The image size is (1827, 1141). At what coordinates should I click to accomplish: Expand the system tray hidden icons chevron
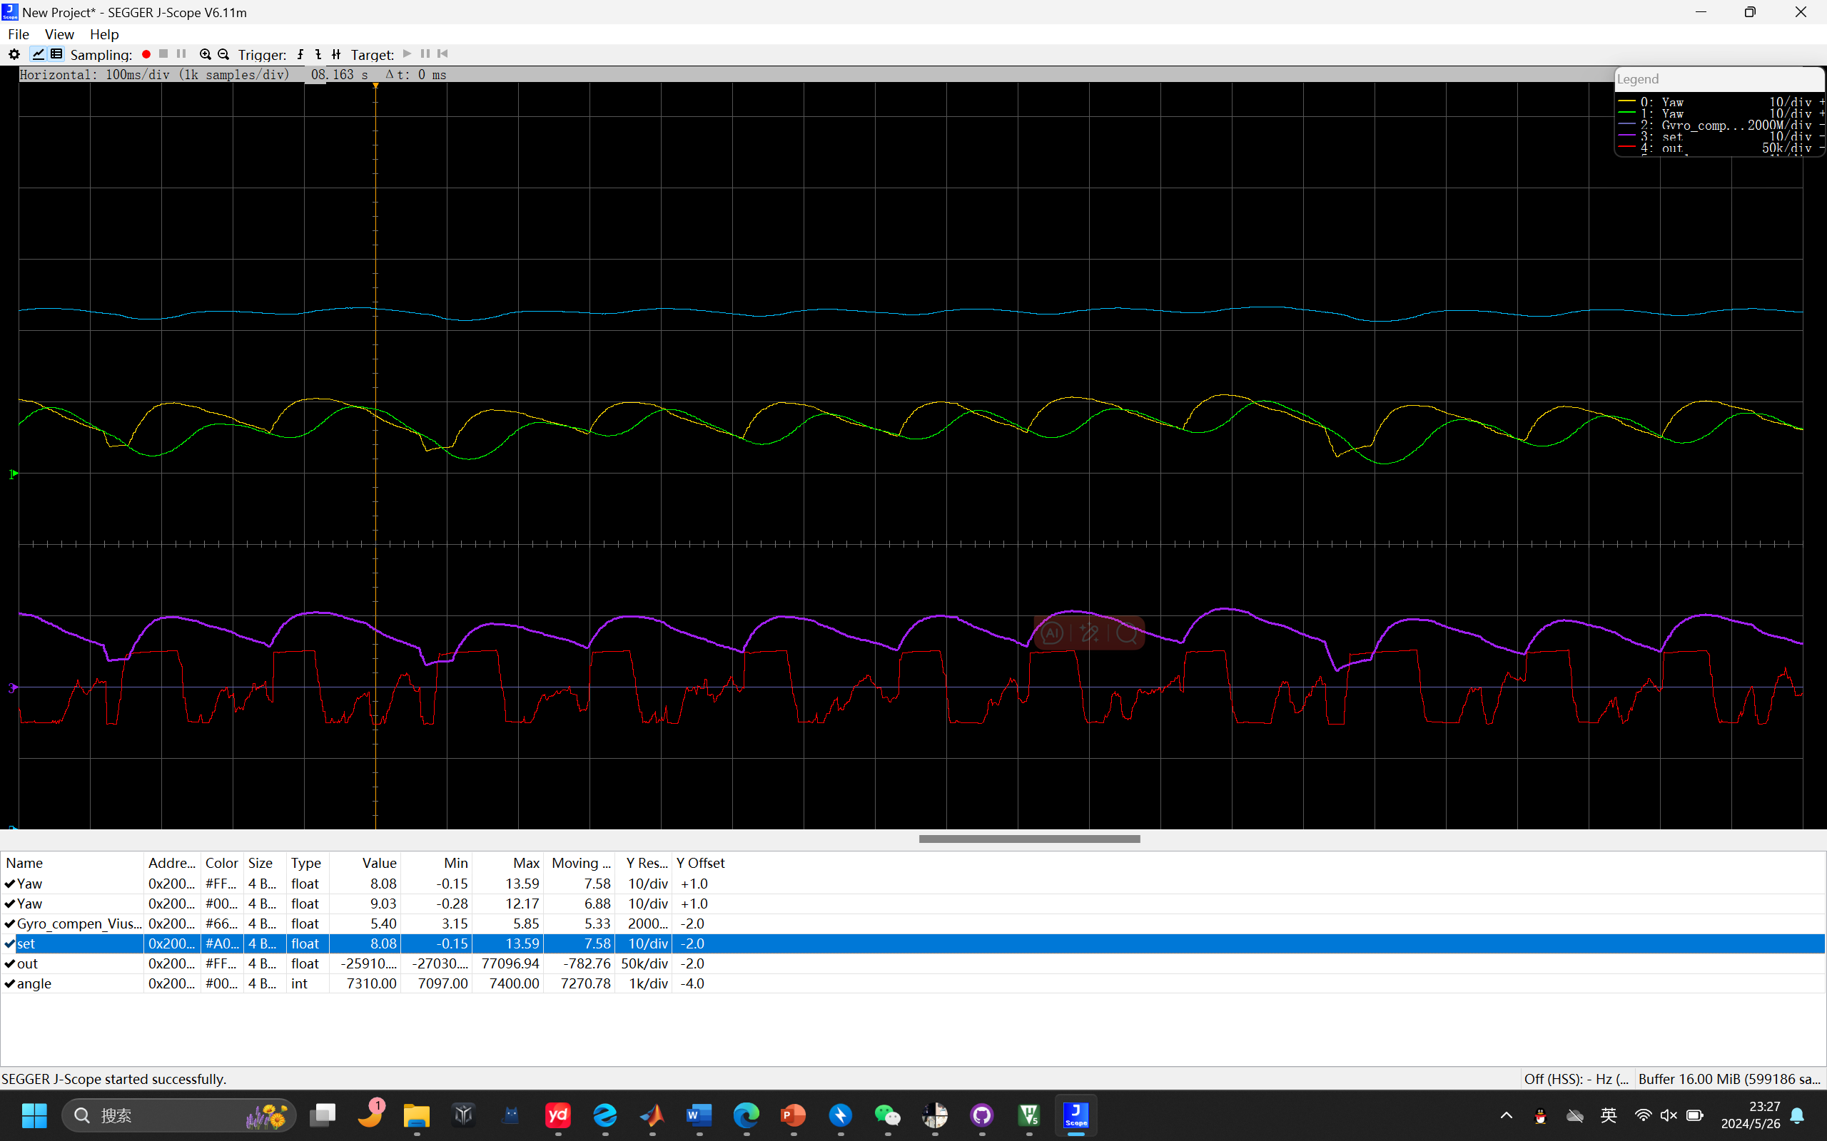pos(1506,1115)
